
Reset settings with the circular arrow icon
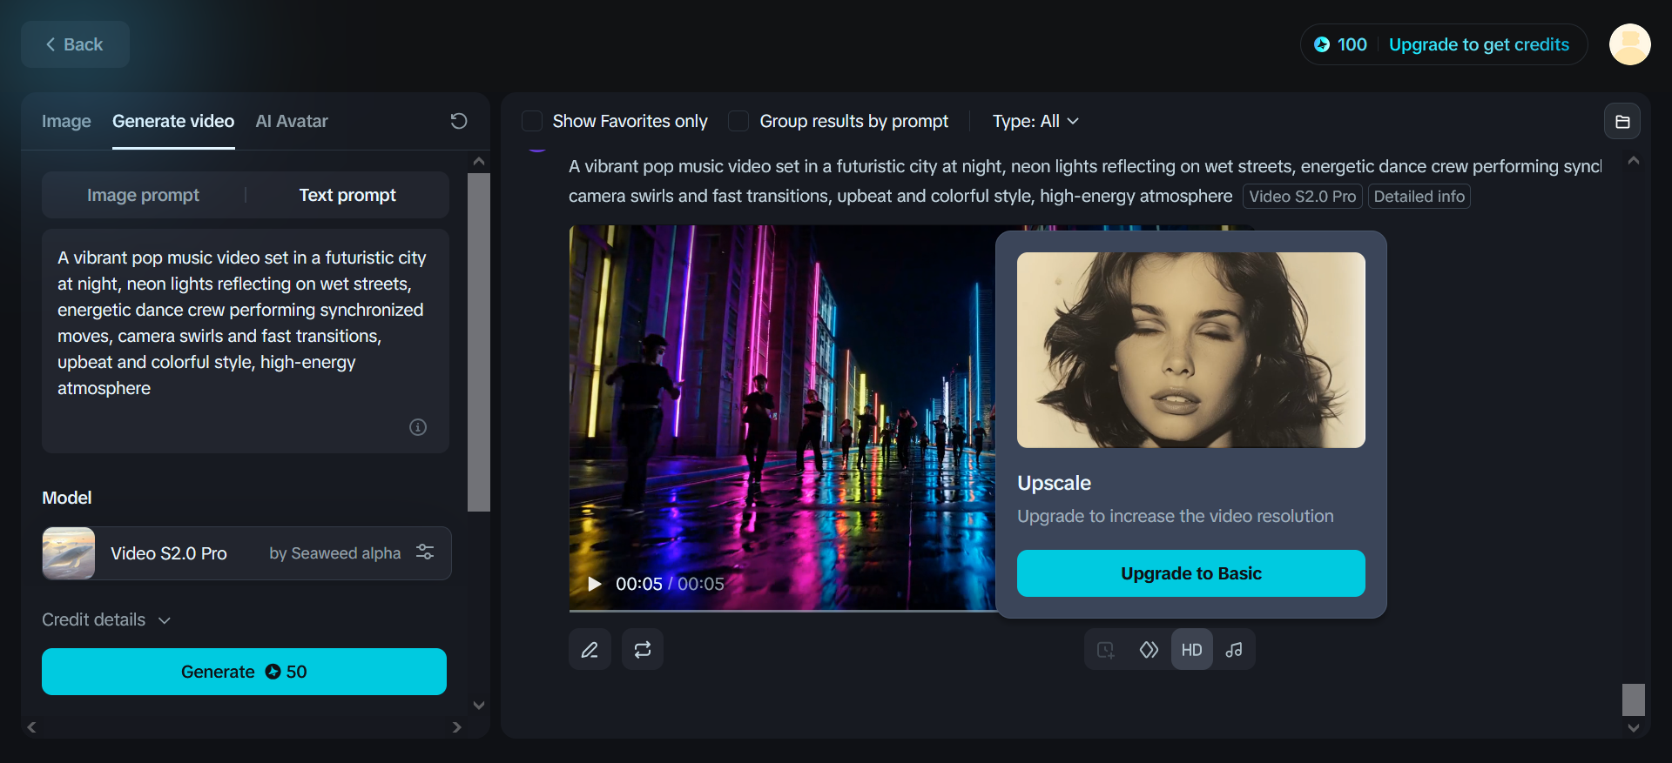[459, 121]
